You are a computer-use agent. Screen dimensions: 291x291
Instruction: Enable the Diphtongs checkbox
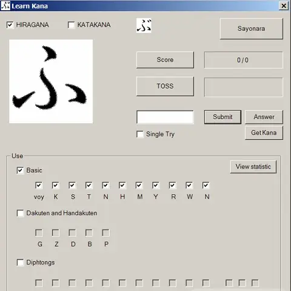point(20,263)
